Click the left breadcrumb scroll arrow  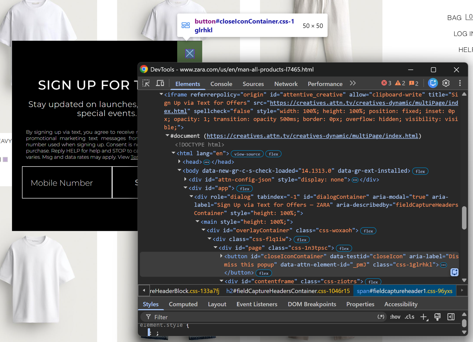pyautogui.click(x=144, y=290)
